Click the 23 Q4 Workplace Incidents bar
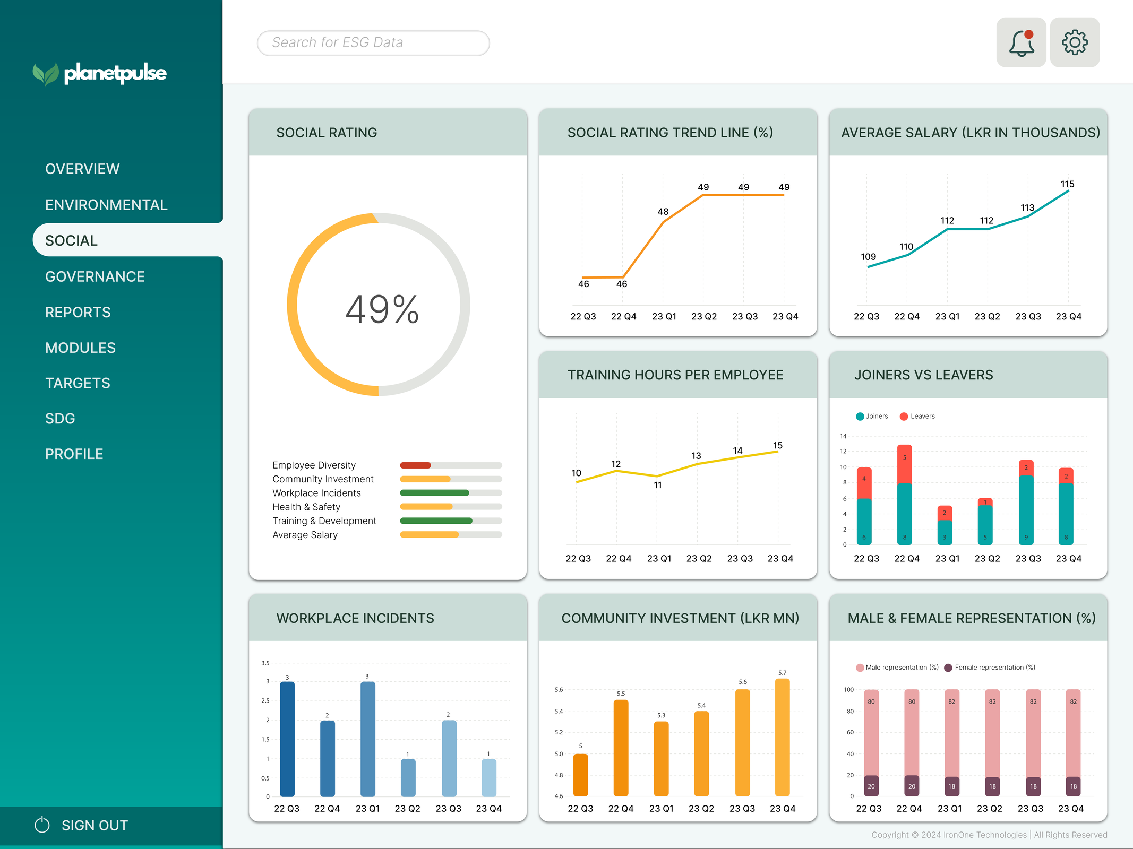Screen dimensions: 1133x849 coord(489,778)
